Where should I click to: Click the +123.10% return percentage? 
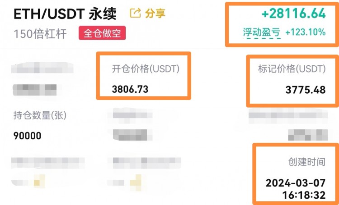(x=306, y=32)
